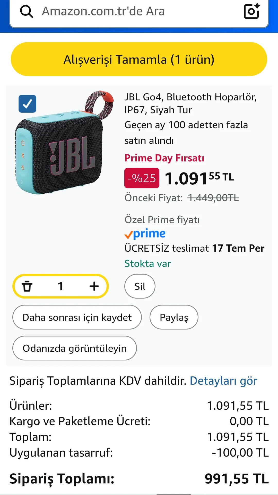Increase quantity with the plus icon

tap(94, 286)
